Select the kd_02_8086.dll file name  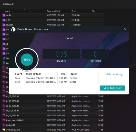click(x=13, y=111)
